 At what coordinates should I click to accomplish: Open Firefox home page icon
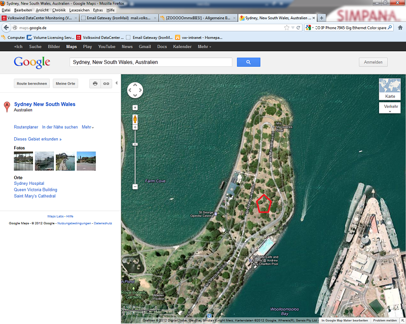[400, 28]
